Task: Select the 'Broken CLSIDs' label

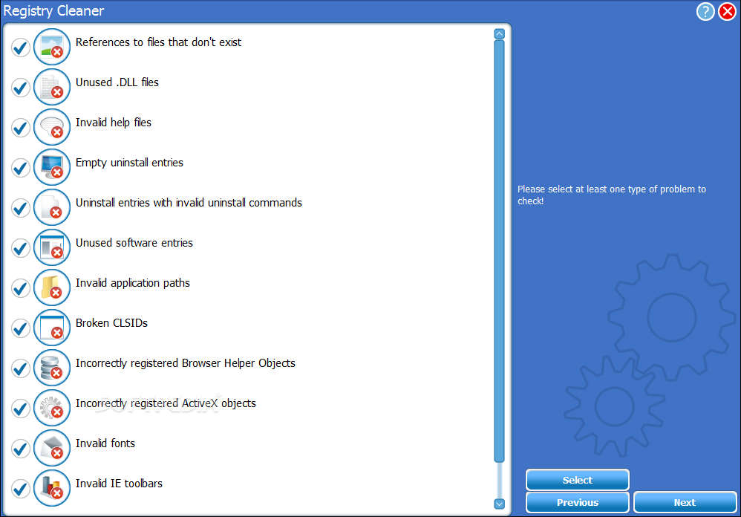Action: [111, 323]
